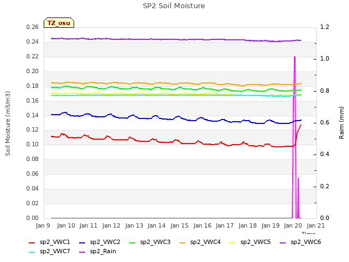This screenshot has width=349, height=262.
Task: Click the Soil Moisture (m3/m3) axis label
Action: pyautogui.click(x=8, y=123)
